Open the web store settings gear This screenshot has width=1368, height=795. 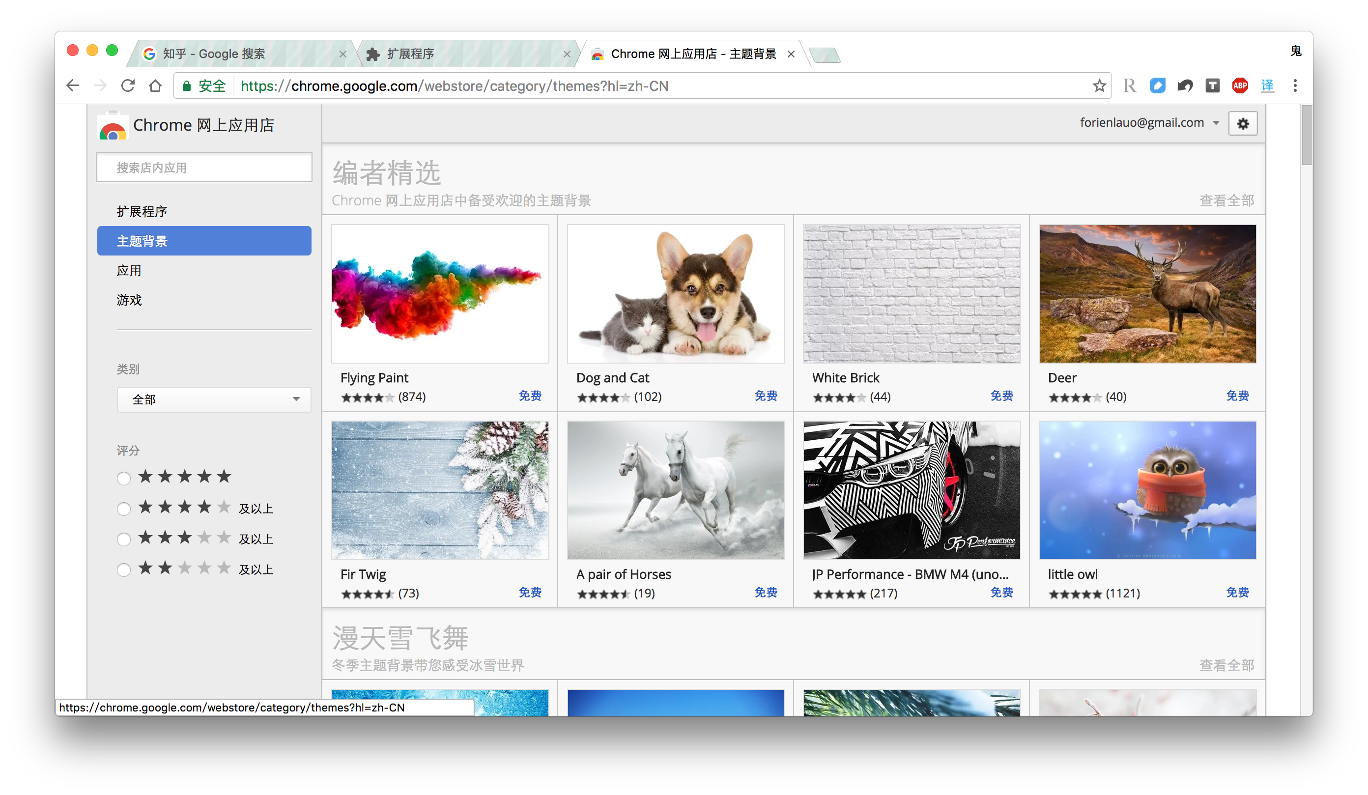(1243, 124)
